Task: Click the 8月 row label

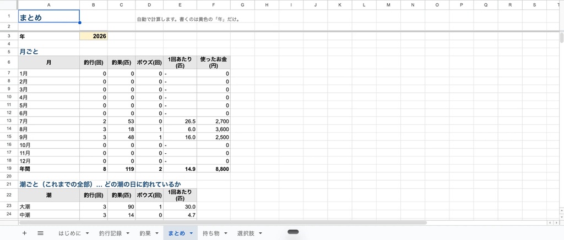Action: click(49, 129)
